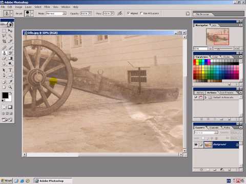The image size is (246, 184).
Task: Click the Windows Start button
Action: pos(7,180)
